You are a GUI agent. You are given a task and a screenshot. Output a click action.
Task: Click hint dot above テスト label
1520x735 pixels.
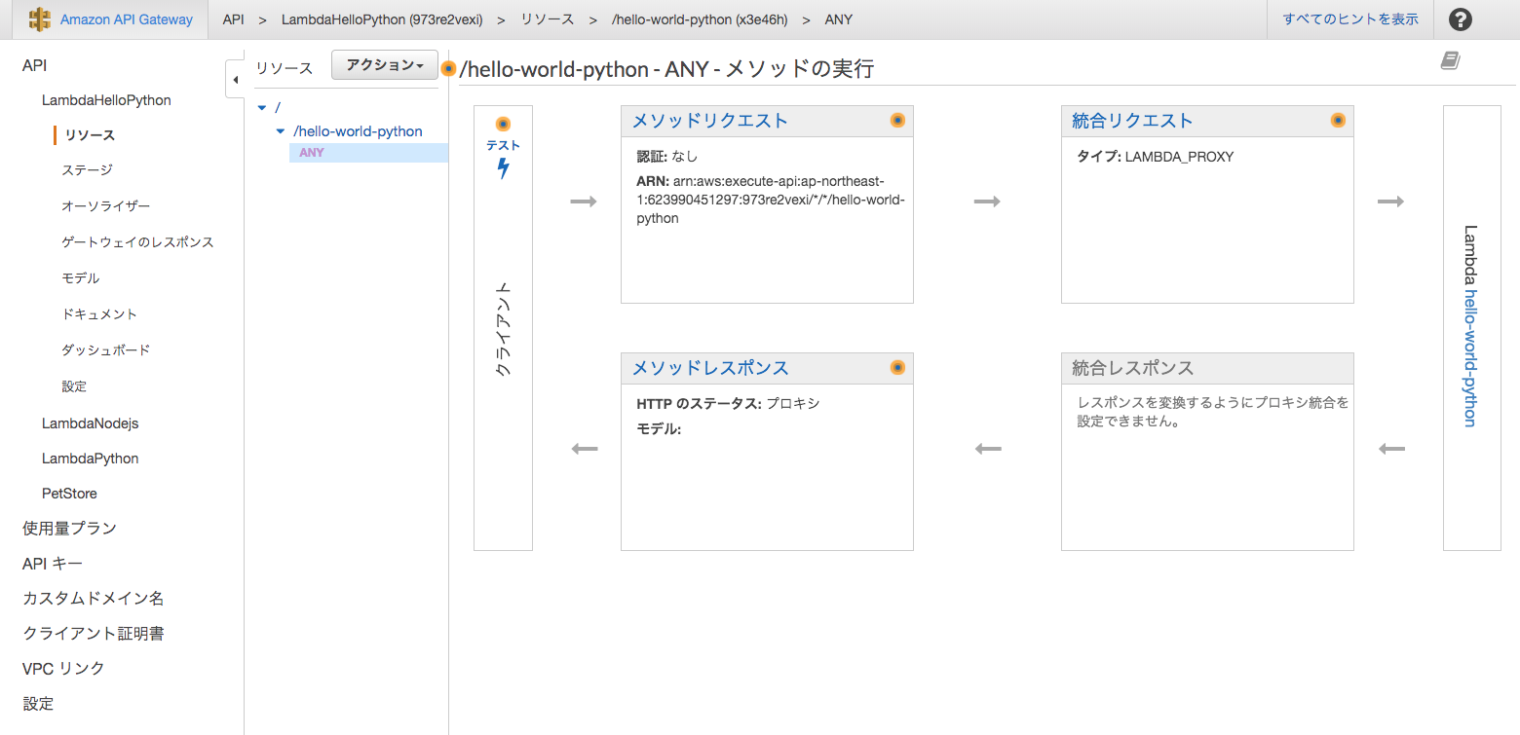click(x=503, y=124)
